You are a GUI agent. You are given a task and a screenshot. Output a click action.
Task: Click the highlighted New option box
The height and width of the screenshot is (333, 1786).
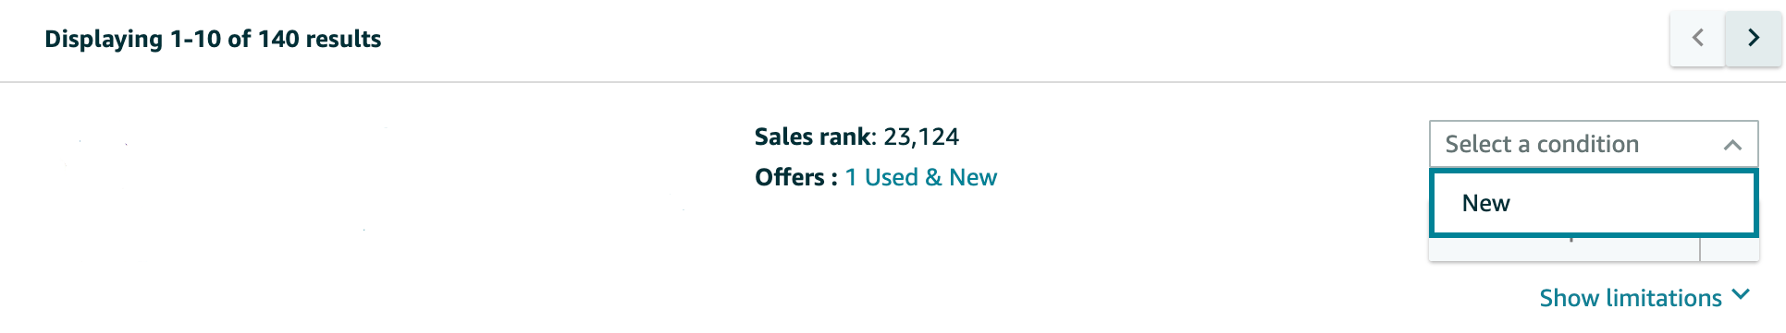point(1594,203)
